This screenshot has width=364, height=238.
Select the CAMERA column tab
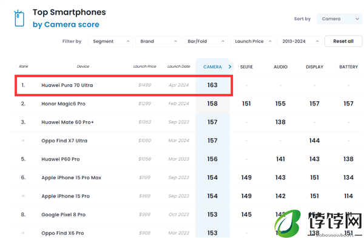tap(212, 67)
